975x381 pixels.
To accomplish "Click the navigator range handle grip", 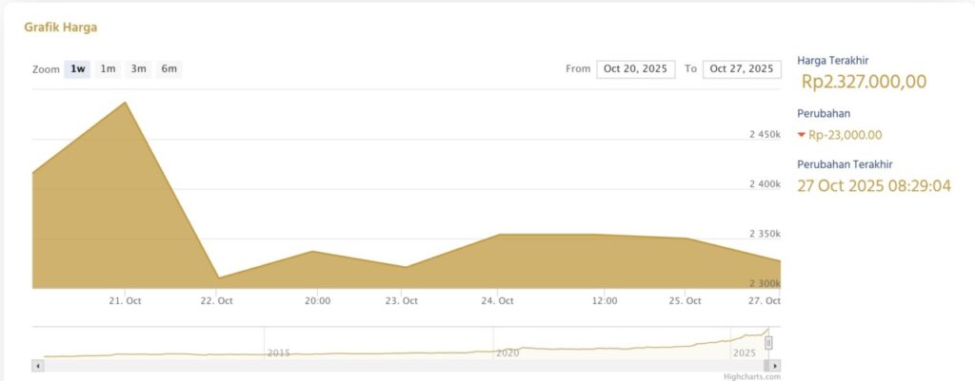I will tap(768, 343).
